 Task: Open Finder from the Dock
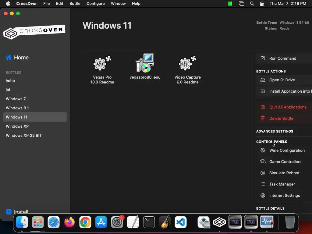[22, 222]
